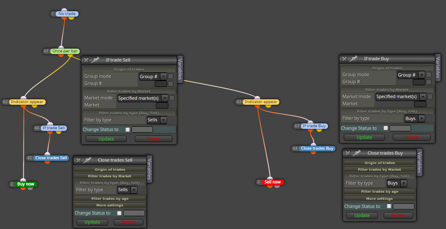Click Delete in Close trades Buy panel
This screenshot has width=446, height=229.
398,216
